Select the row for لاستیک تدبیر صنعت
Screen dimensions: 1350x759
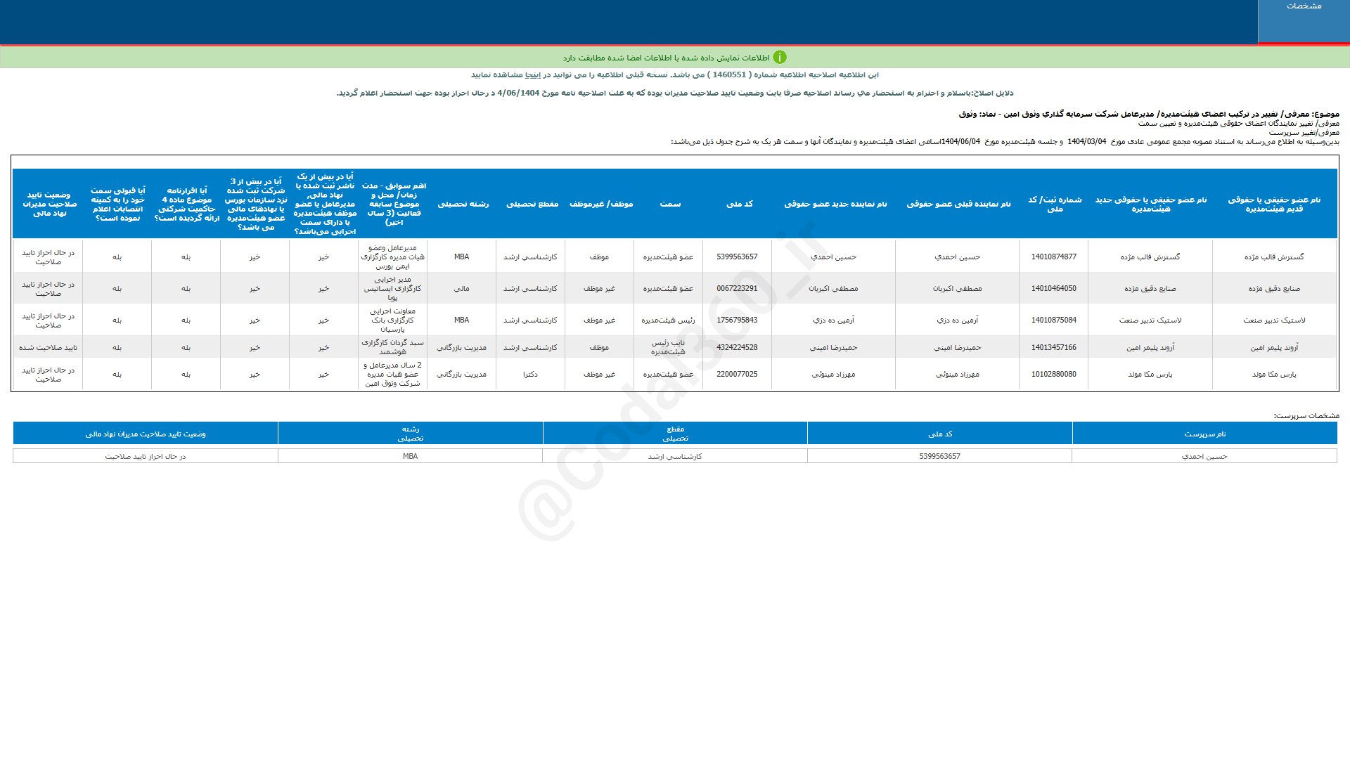pos(1273,320)
